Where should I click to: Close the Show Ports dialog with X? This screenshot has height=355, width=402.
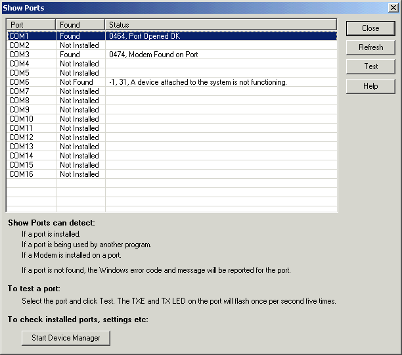(x=393, y=8)
